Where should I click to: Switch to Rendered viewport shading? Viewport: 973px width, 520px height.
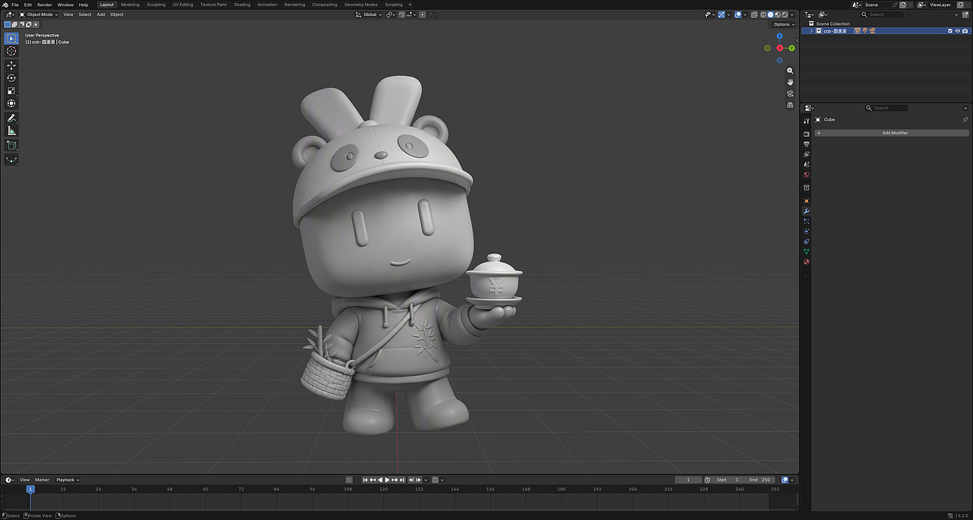click(x=784, y=14)
